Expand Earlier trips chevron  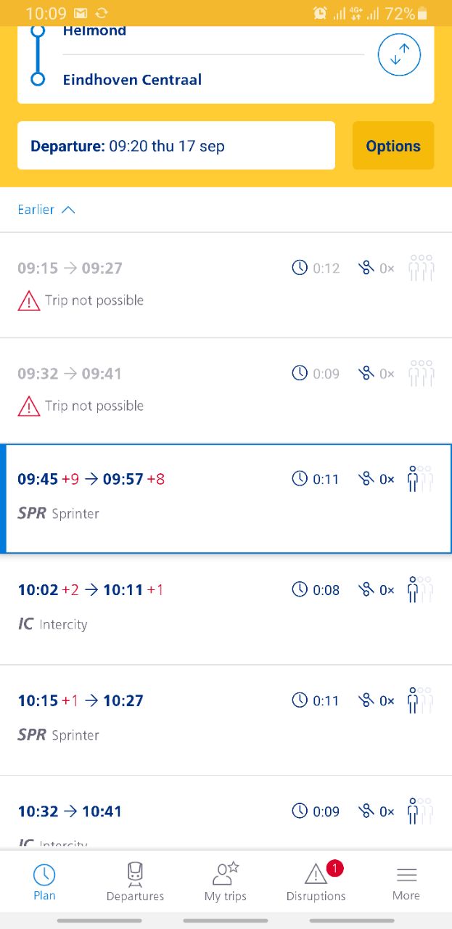point(68,210)
